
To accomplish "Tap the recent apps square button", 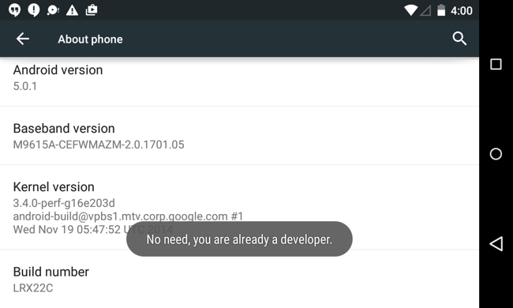I will (496, 64).
